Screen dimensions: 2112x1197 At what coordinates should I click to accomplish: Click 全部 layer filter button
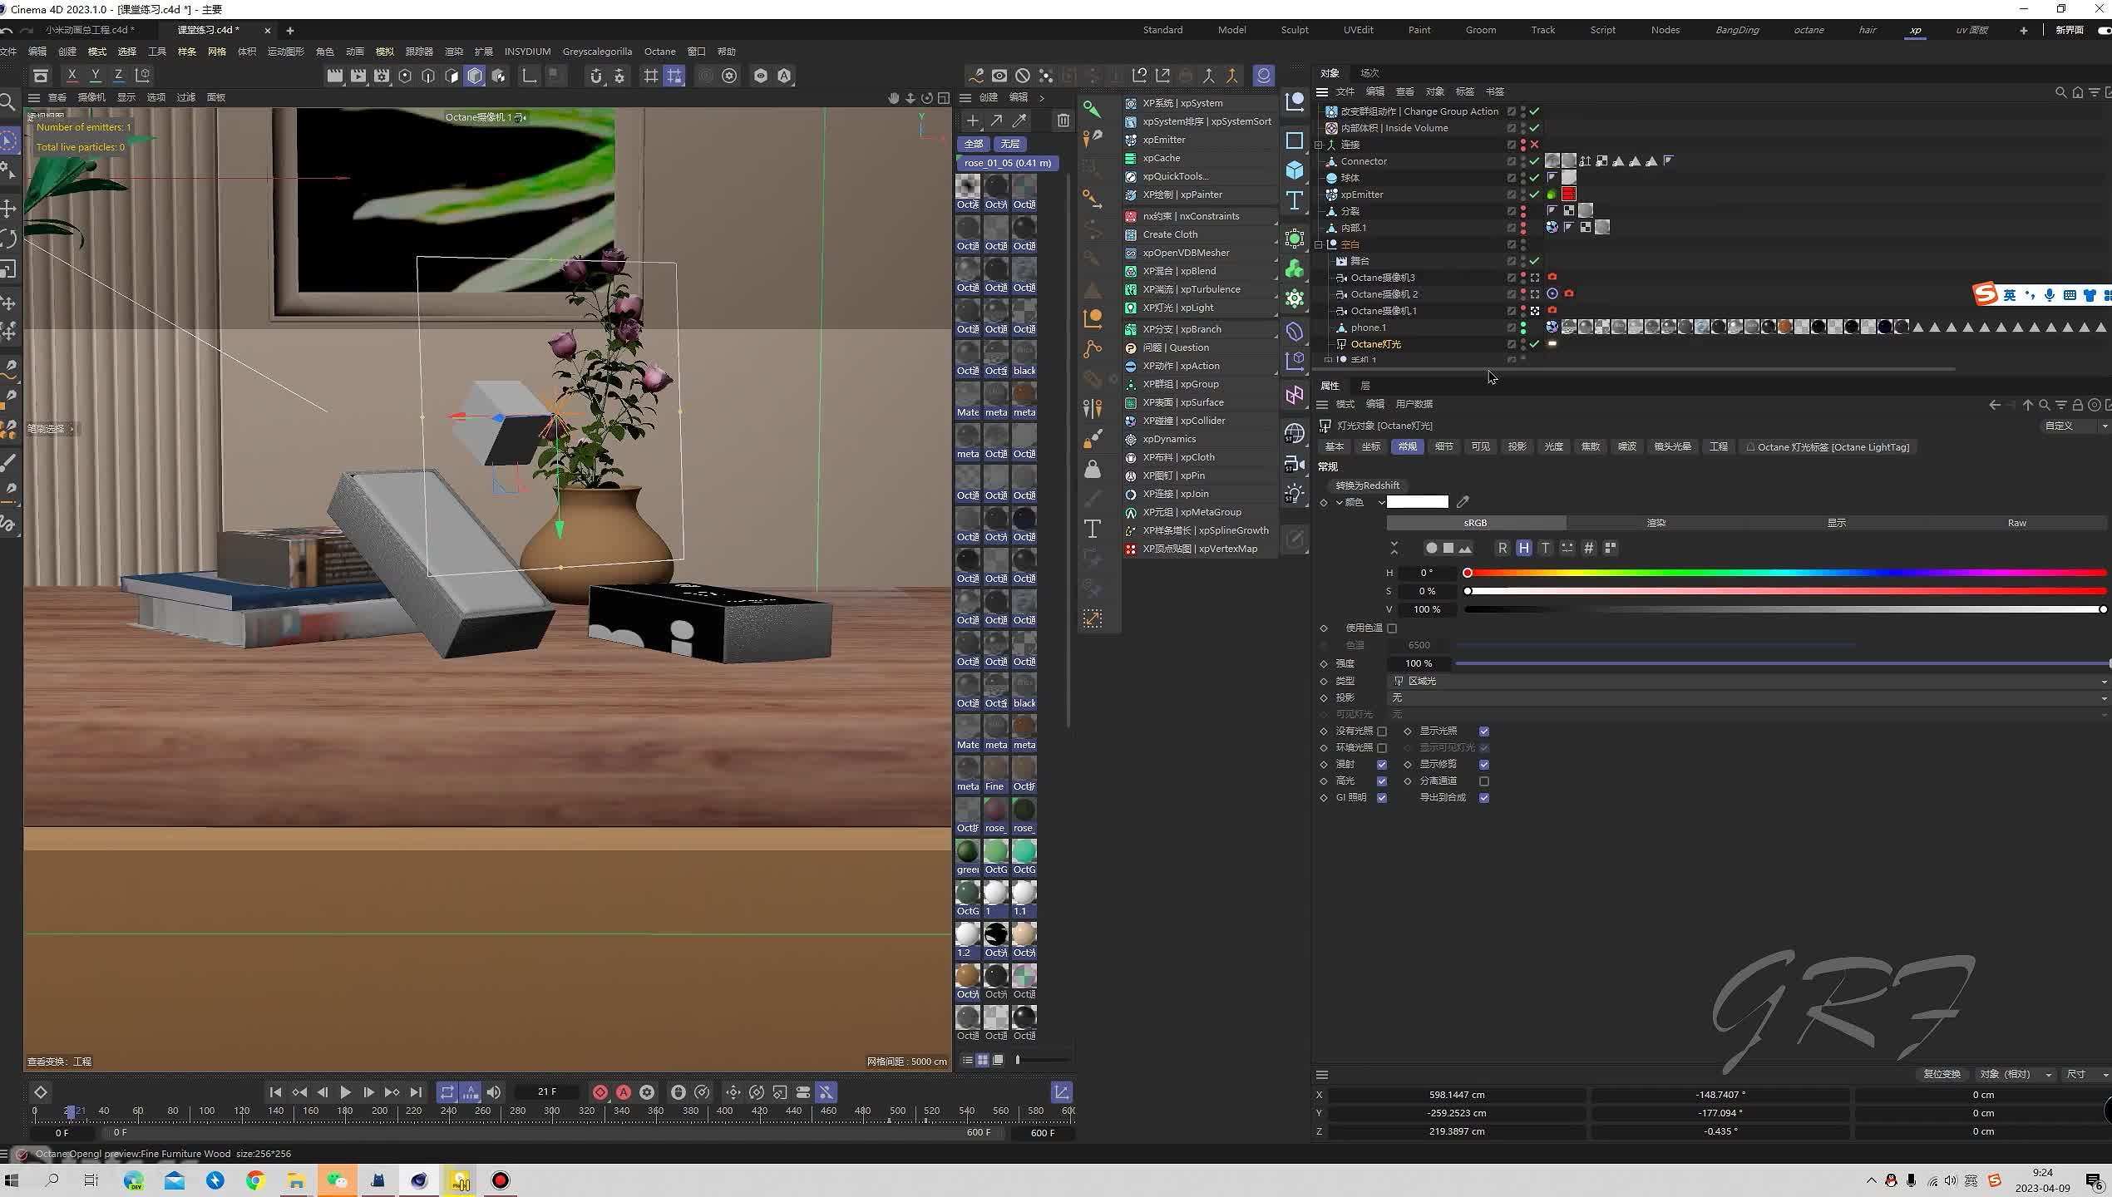(x=974, y=144)
